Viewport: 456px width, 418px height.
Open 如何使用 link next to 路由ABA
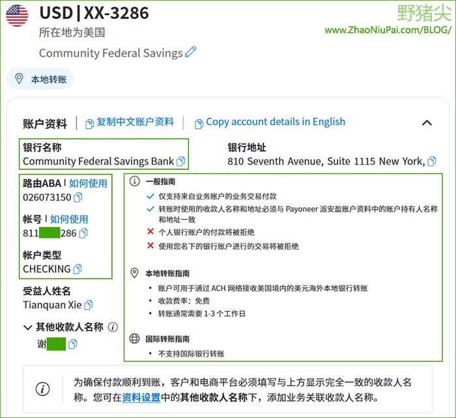coord(88,183)
